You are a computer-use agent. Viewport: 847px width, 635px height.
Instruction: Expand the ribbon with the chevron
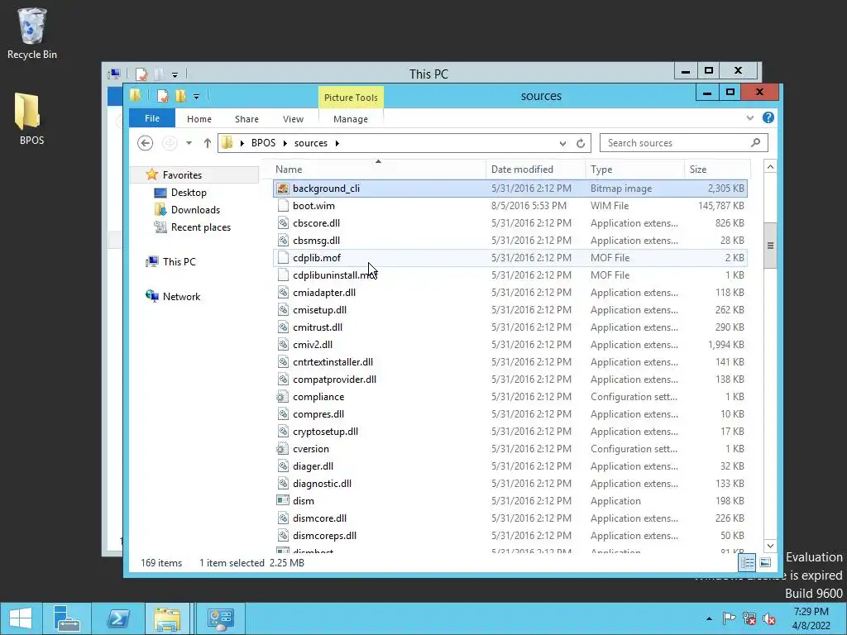(749, 117)
